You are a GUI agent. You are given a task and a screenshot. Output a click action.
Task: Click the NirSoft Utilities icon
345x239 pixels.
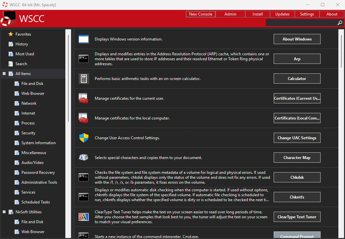tap(11, 212)
